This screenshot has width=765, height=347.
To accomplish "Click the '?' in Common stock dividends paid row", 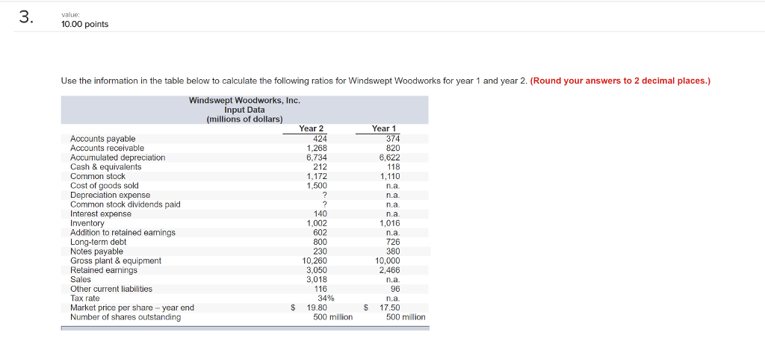I will (324, 204).
